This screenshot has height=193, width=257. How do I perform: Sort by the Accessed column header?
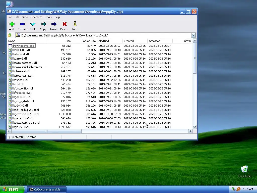tap(160, 41)
